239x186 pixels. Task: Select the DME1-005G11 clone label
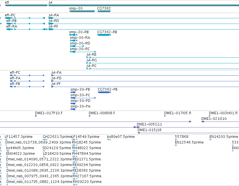click(149, 124)
